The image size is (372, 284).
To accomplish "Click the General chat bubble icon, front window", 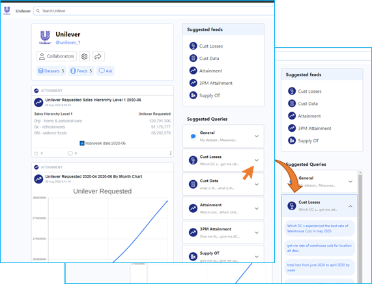I will pyautogui.click(x=193, y=136).
